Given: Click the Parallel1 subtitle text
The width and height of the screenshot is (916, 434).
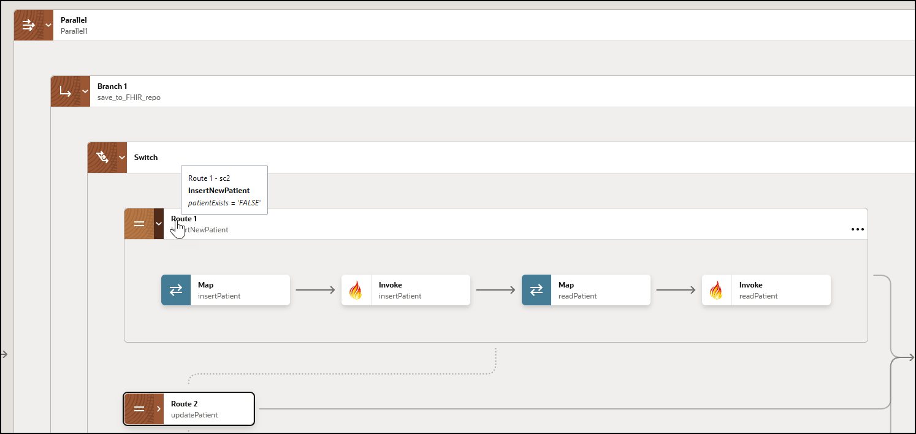Looking at the screenshot, I should point(74,31).
